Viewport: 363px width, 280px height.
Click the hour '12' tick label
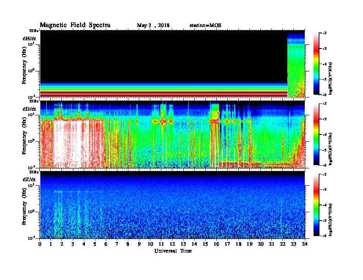coord(172,244)
